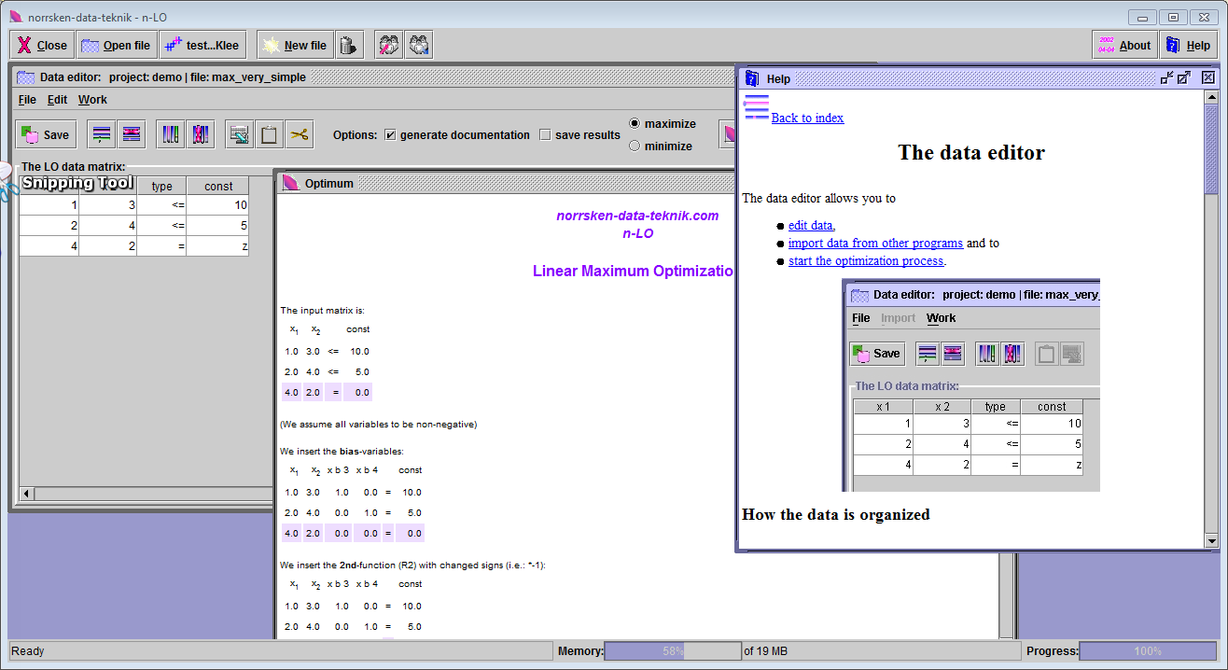This screenshot has width=1228, height=670.
Task: Maximize the n-LO application window
Action: pyautogui.click(x=1172, y=17)
